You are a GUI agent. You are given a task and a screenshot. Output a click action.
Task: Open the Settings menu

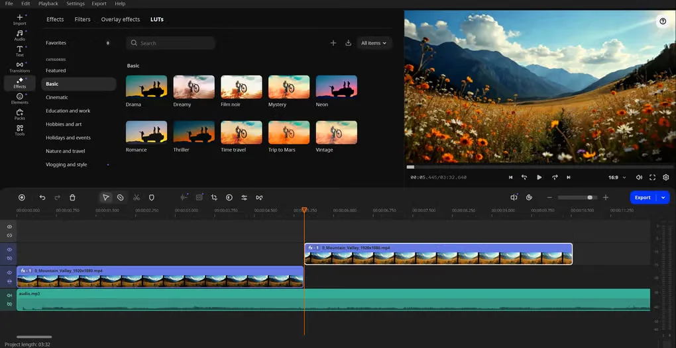pyautogui.click(x=76, y=3)
